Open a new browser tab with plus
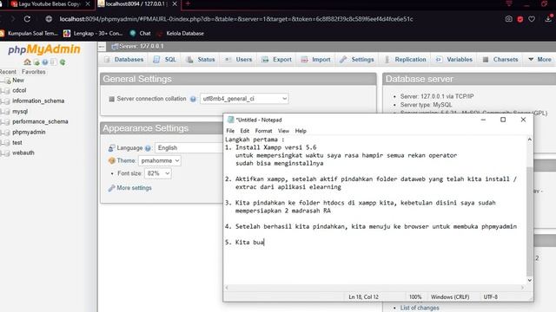The image size is (556, 312). 188,3
